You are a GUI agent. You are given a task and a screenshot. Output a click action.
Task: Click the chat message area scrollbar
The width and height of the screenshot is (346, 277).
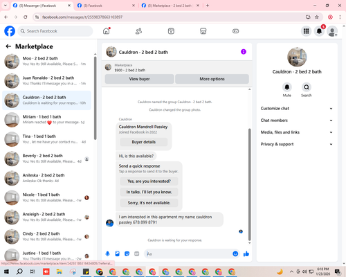[249, 185]
